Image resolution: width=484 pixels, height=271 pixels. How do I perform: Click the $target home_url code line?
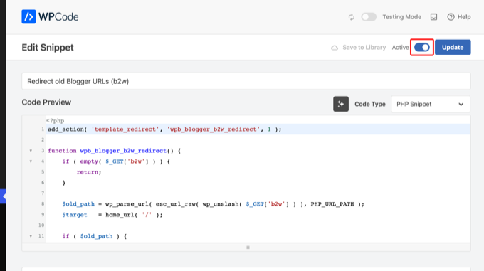click(x=112, y=215)
